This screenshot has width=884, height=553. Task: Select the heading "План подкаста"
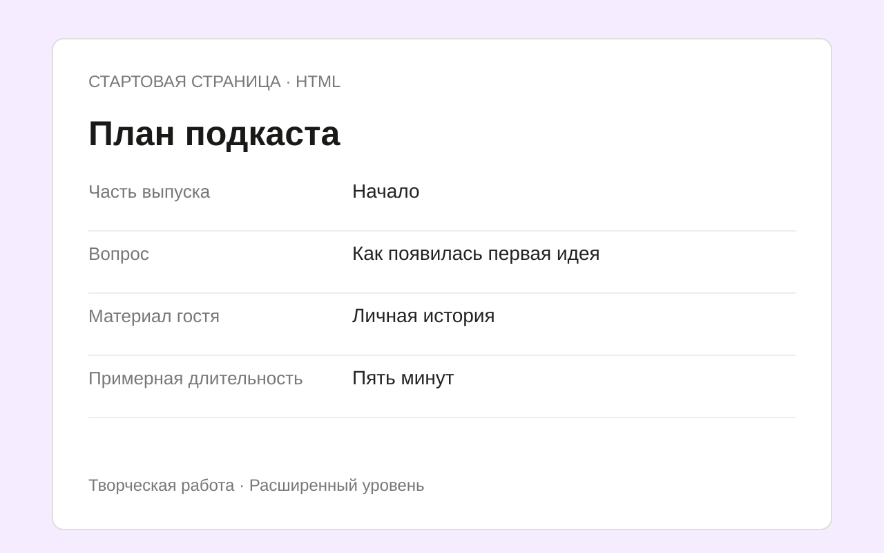click(214, 133)
